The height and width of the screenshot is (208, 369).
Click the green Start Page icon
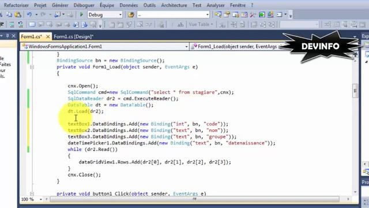(262, 14)
